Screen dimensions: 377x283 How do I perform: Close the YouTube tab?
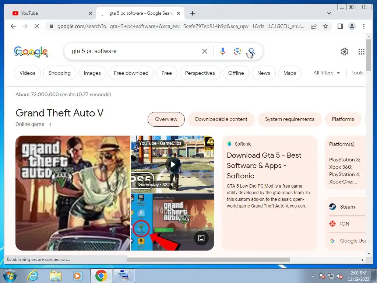click(x=91, y=13)
